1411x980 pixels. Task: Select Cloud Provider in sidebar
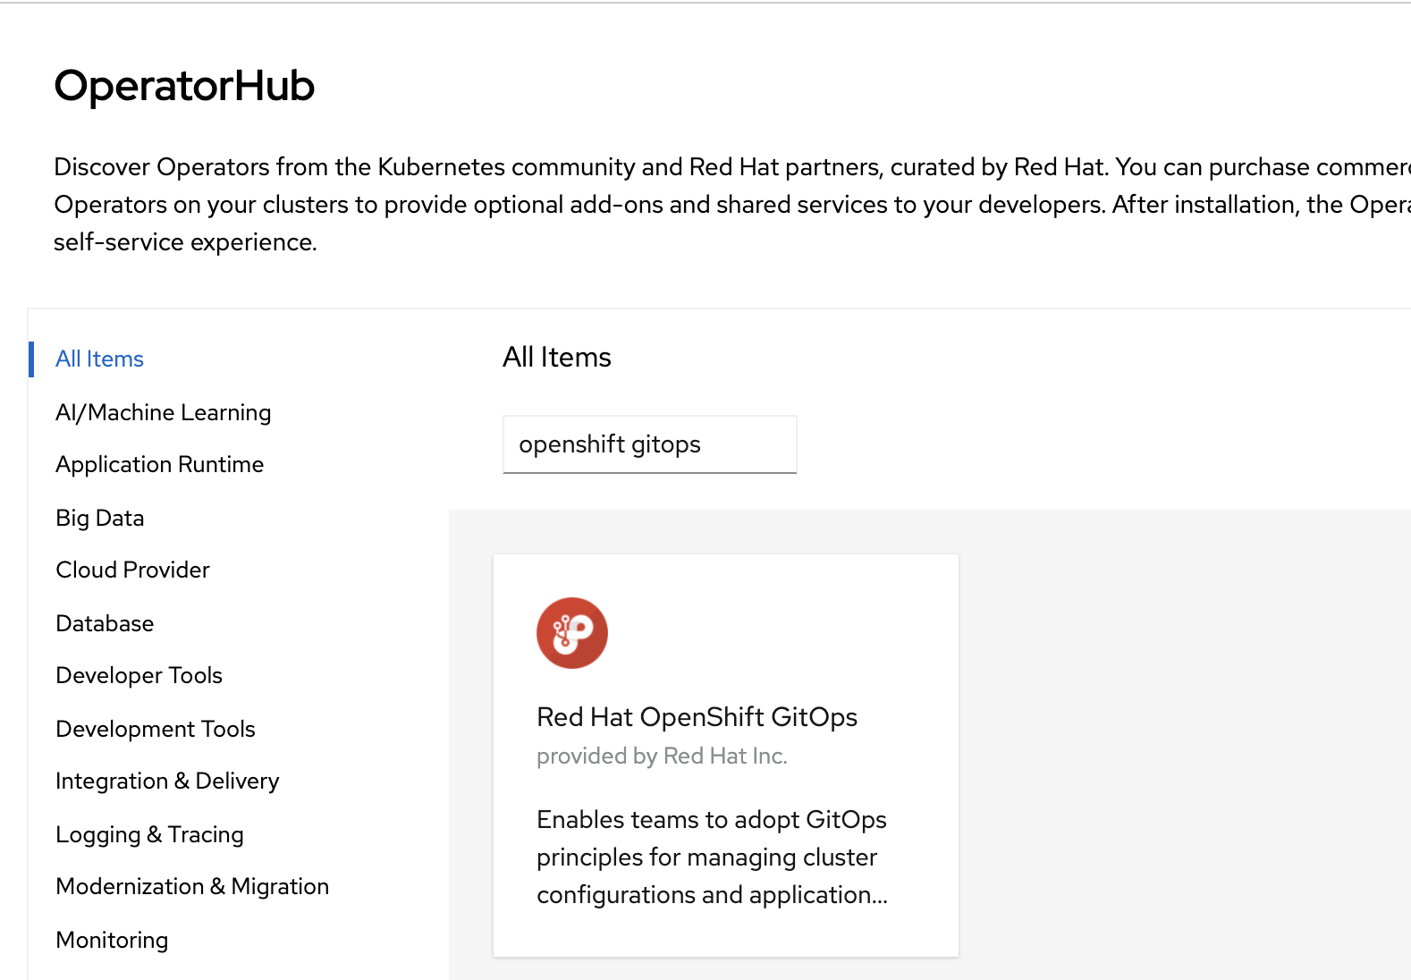[x=132, y=570]
